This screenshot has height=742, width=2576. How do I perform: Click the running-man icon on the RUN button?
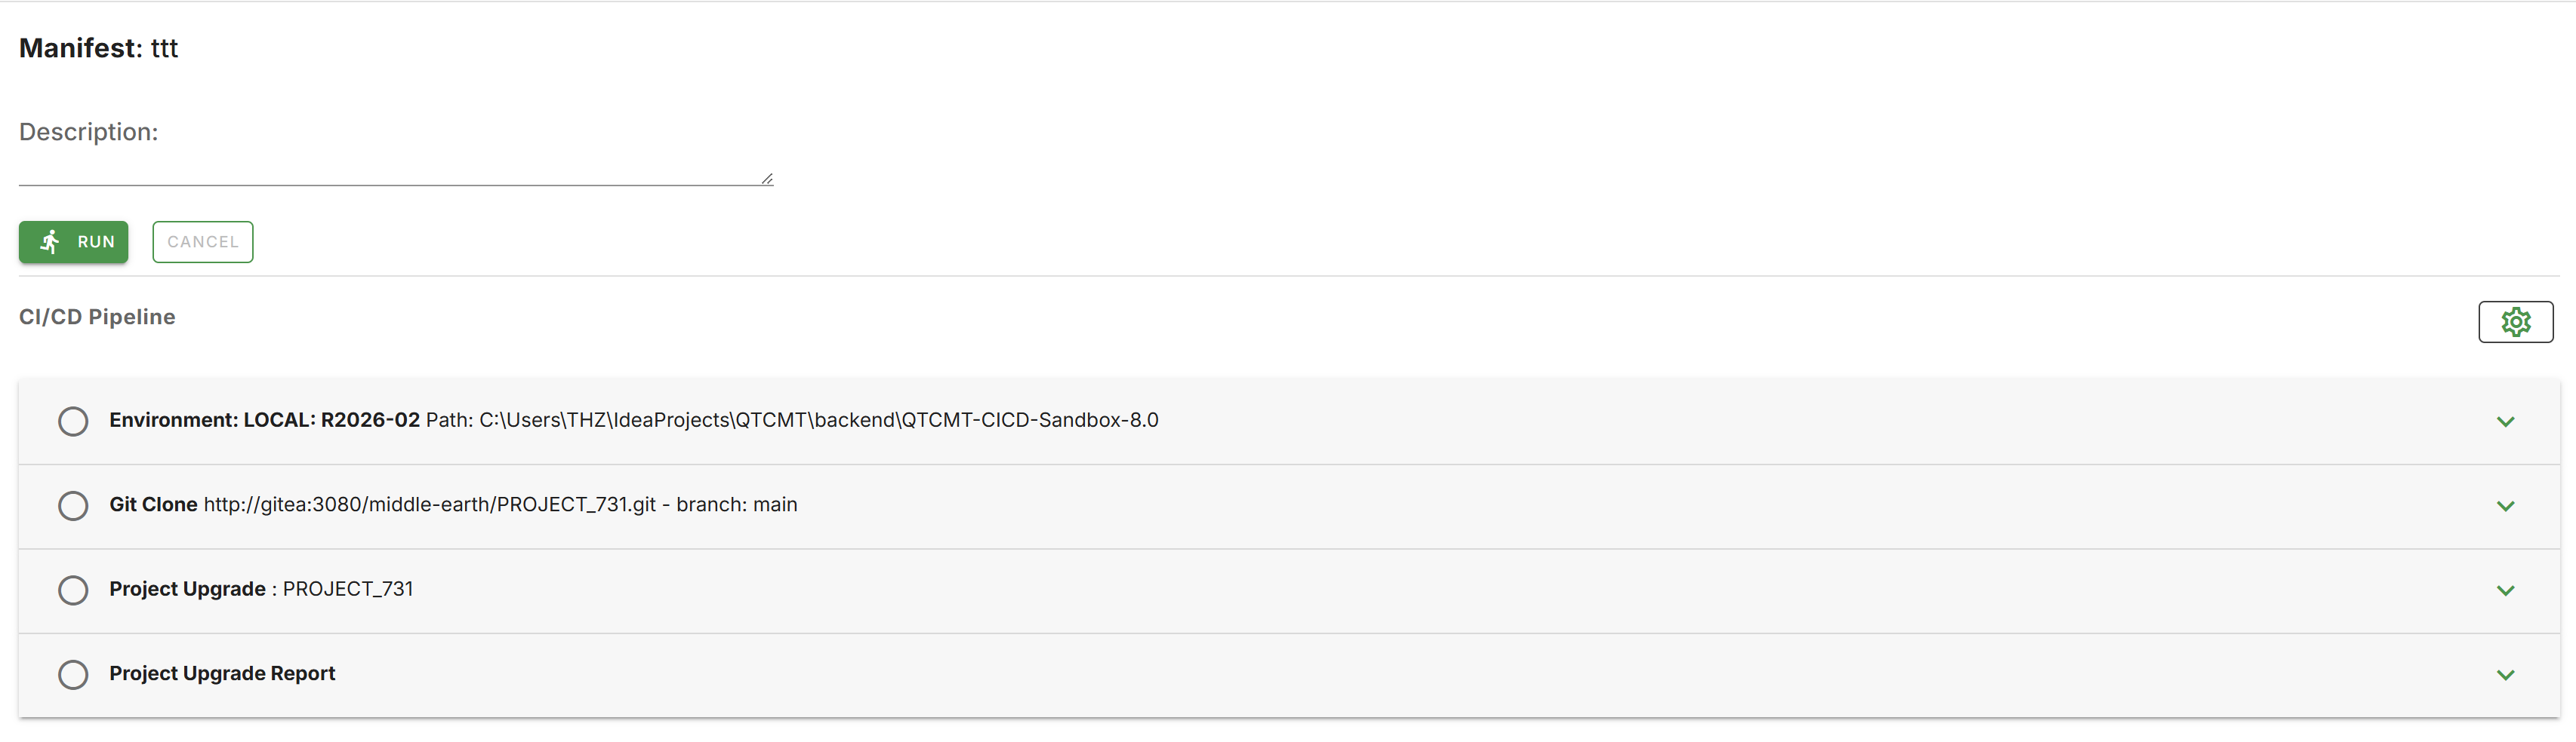[50, 241]
